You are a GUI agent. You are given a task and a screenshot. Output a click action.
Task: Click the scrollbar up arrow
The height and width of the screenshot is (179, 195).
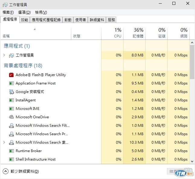[x=192, y=43]
